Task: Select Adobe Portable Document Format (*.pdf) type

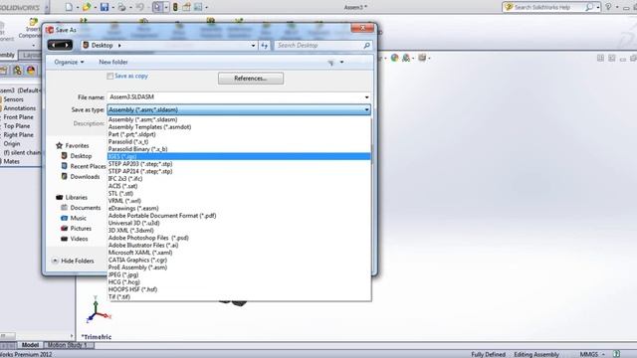Action: (x=239, y=216)
